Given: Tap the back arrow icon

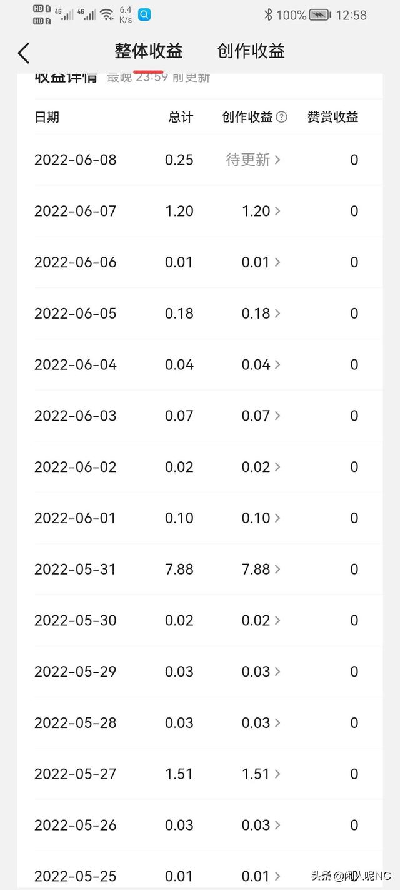Looking at the screenshot, I should [x=24, y=53].
